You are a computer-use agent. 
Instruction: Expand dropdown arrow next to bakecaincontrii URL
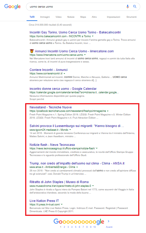[93, 36]
